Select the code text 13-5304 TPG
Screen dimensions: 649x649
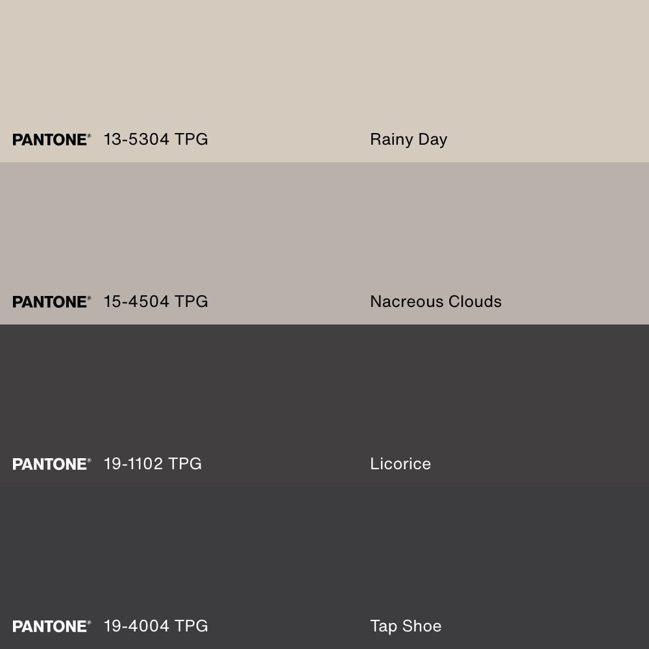pos(156,140)
